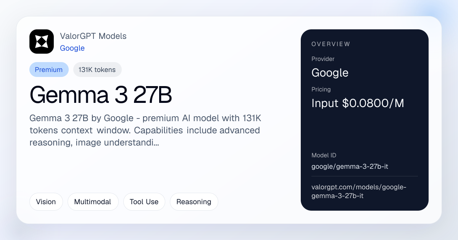Click the model description paragraph
Screen dimensions: 458x240
click(145, 131)
